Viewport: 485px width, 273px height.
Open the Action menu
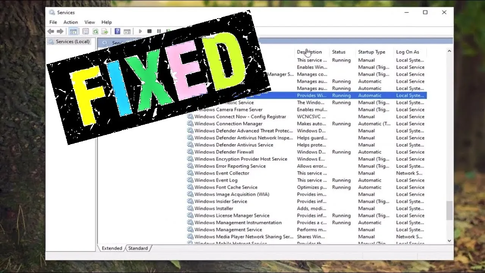point(70,22)
